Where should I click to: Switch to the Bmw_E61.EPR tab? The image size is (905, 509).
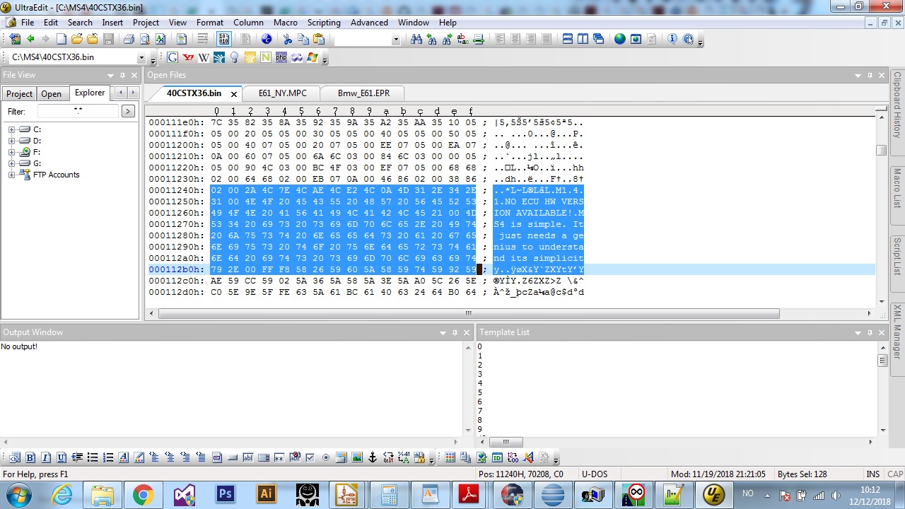point(364,93)
